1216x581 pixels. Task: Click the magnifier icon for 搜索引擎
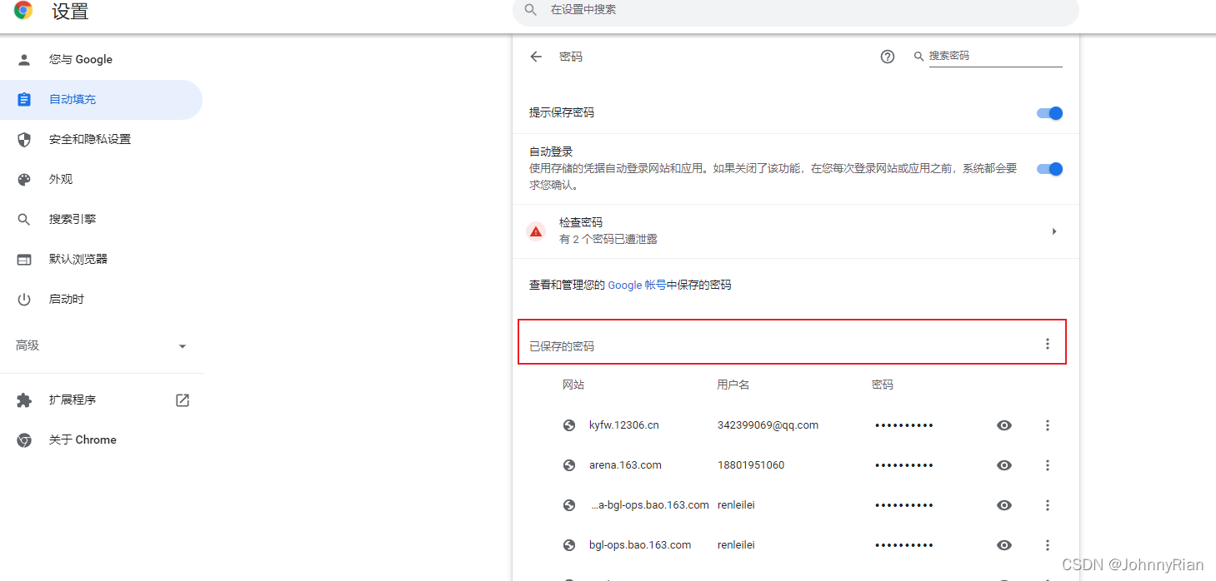[x=24, y=219]
